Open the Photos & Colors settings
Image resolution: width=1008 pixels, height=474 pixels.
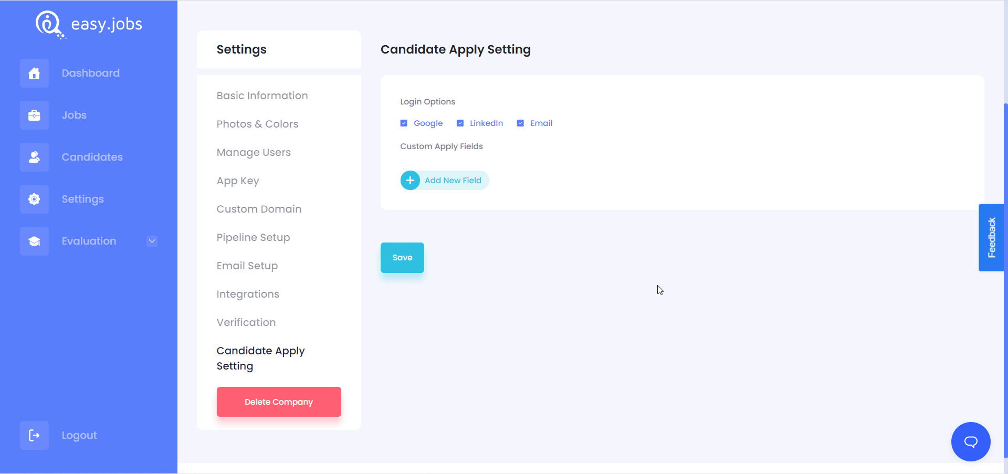257,124
